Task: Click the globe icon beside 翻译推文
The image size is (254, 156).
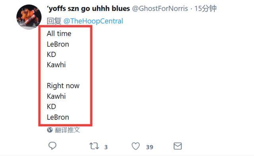Action: point(50,130)
